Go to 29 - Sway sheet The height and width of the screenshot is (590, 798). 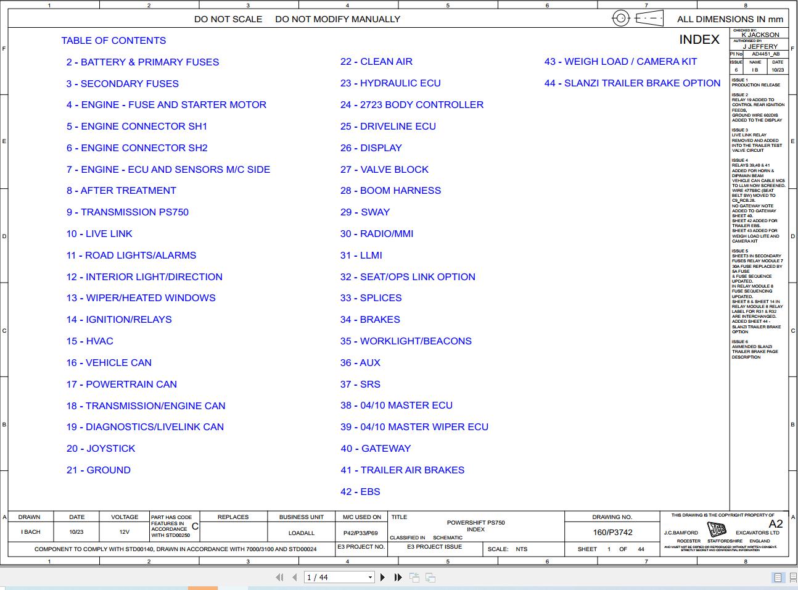pyautogui.click(x=365, y=212)
